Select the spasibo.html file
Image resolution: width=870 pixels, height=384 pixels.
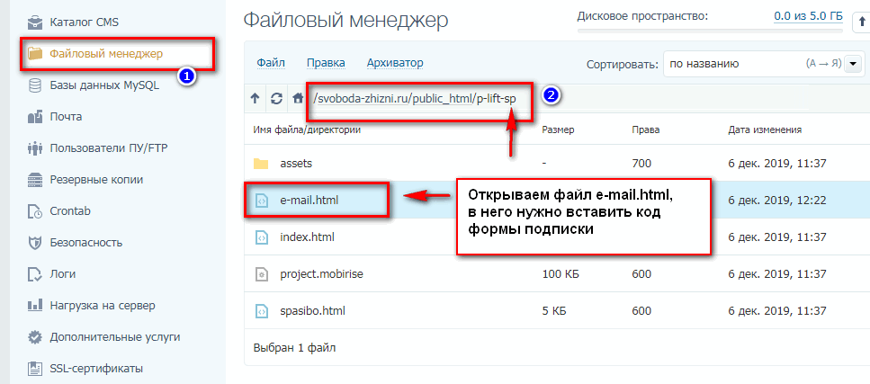(313, 311)
